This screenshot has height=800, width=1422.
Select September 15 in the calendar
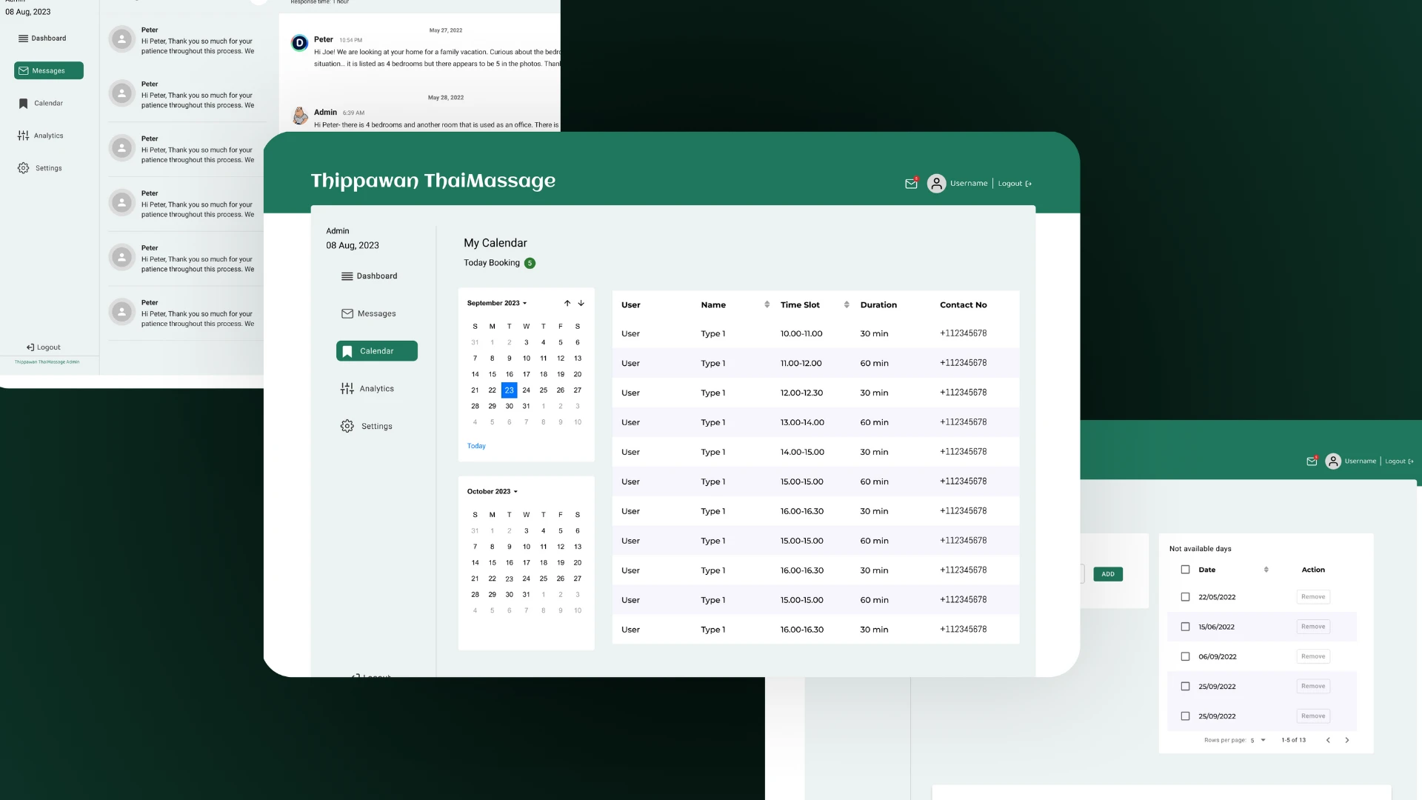click(492, 374)
